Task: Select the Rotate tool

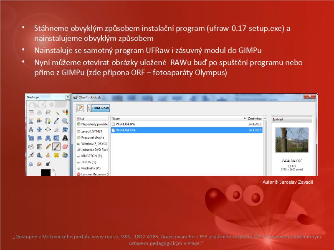Action: coord(65,130)
